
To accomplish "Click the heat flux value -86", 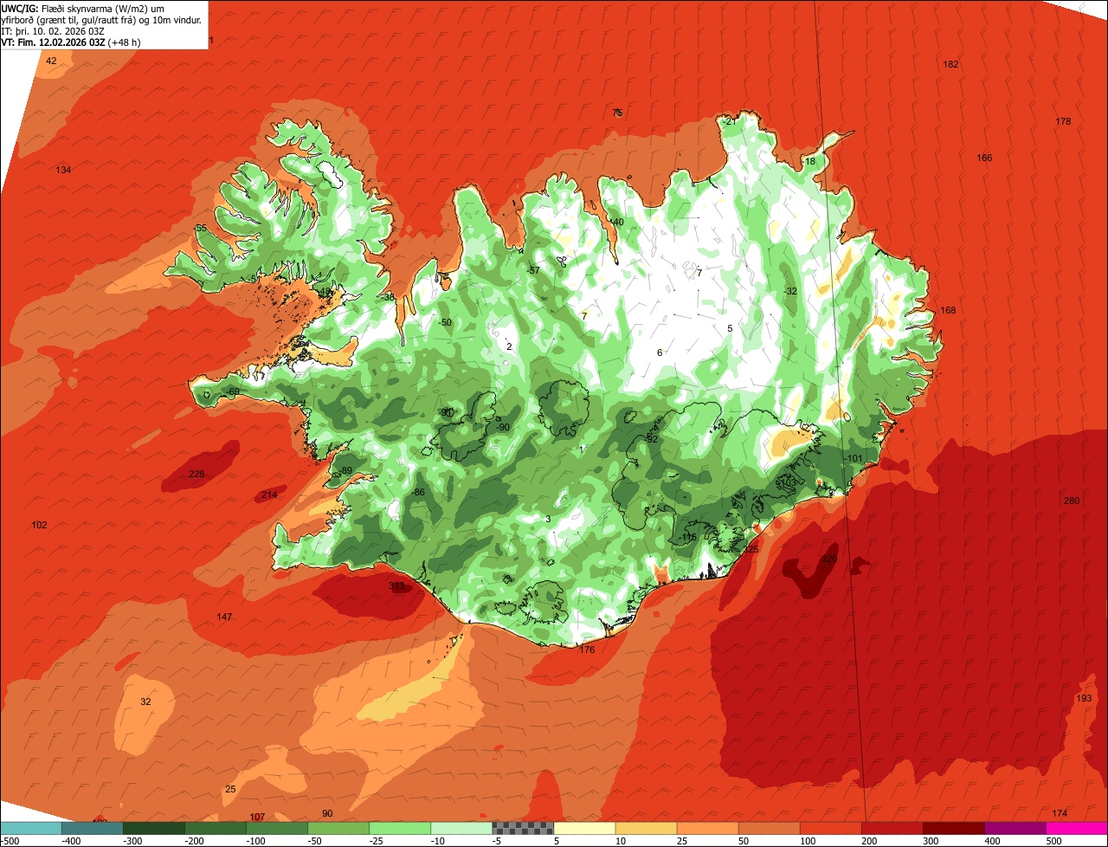I will point(418,492).
